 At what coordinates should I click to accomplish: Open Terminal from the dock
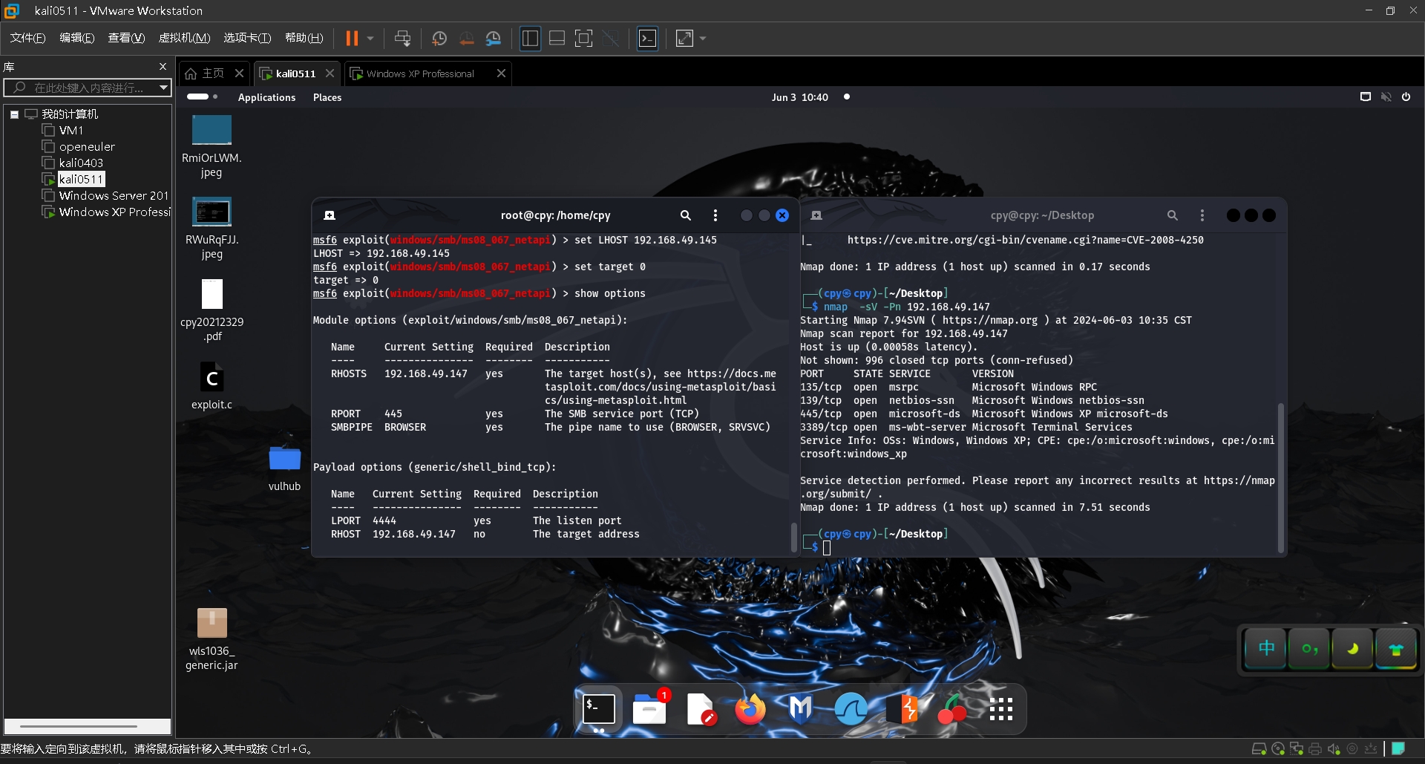[598, 709]
